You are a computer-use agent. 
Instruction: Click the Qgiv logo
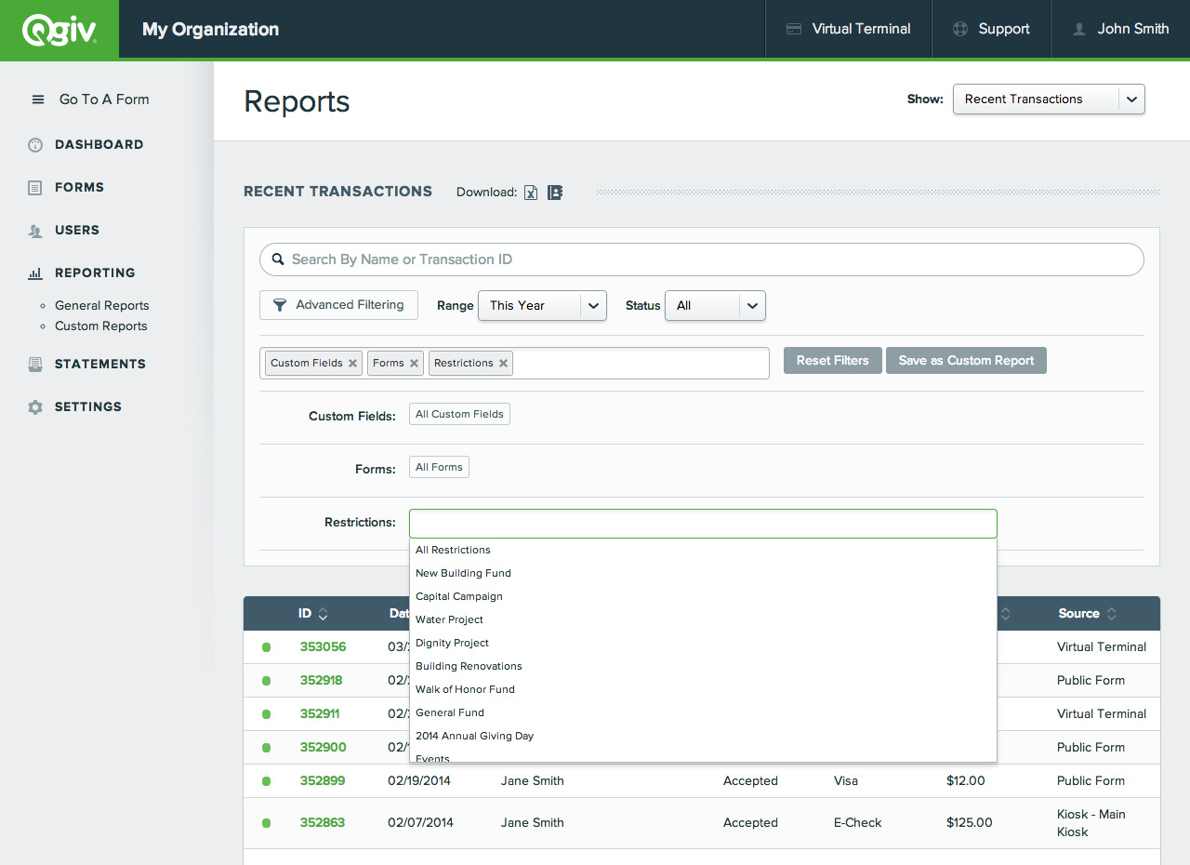[59, 28]
